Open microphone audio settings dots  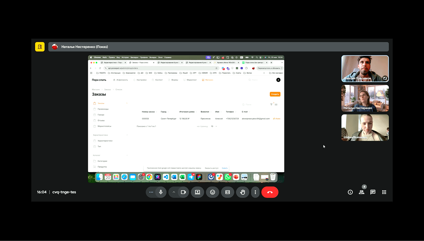pos(151,192)
